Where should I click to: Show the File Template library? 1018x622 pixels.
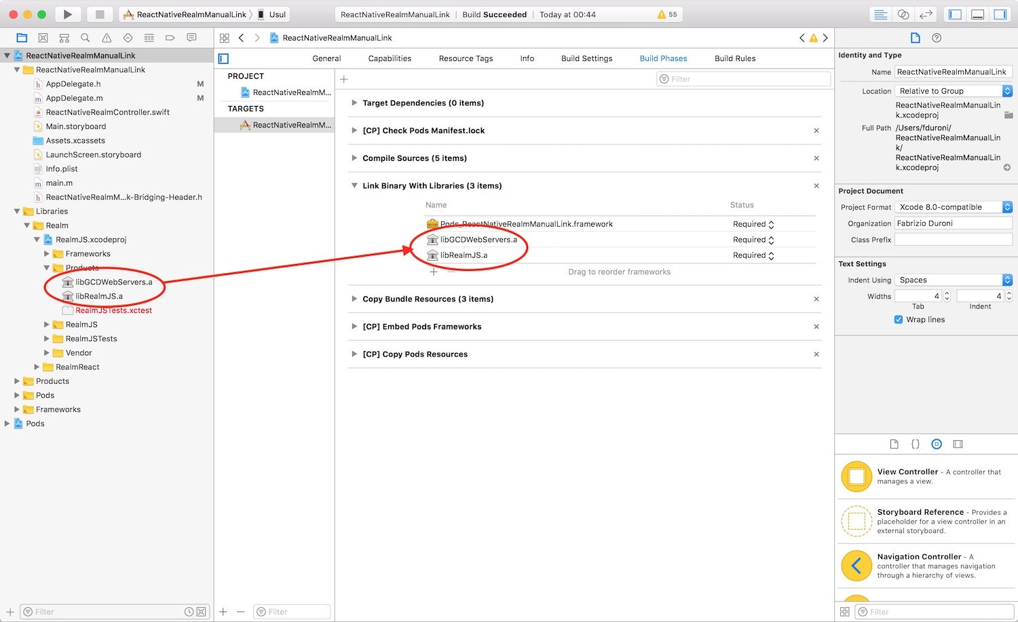click(894, 444)
